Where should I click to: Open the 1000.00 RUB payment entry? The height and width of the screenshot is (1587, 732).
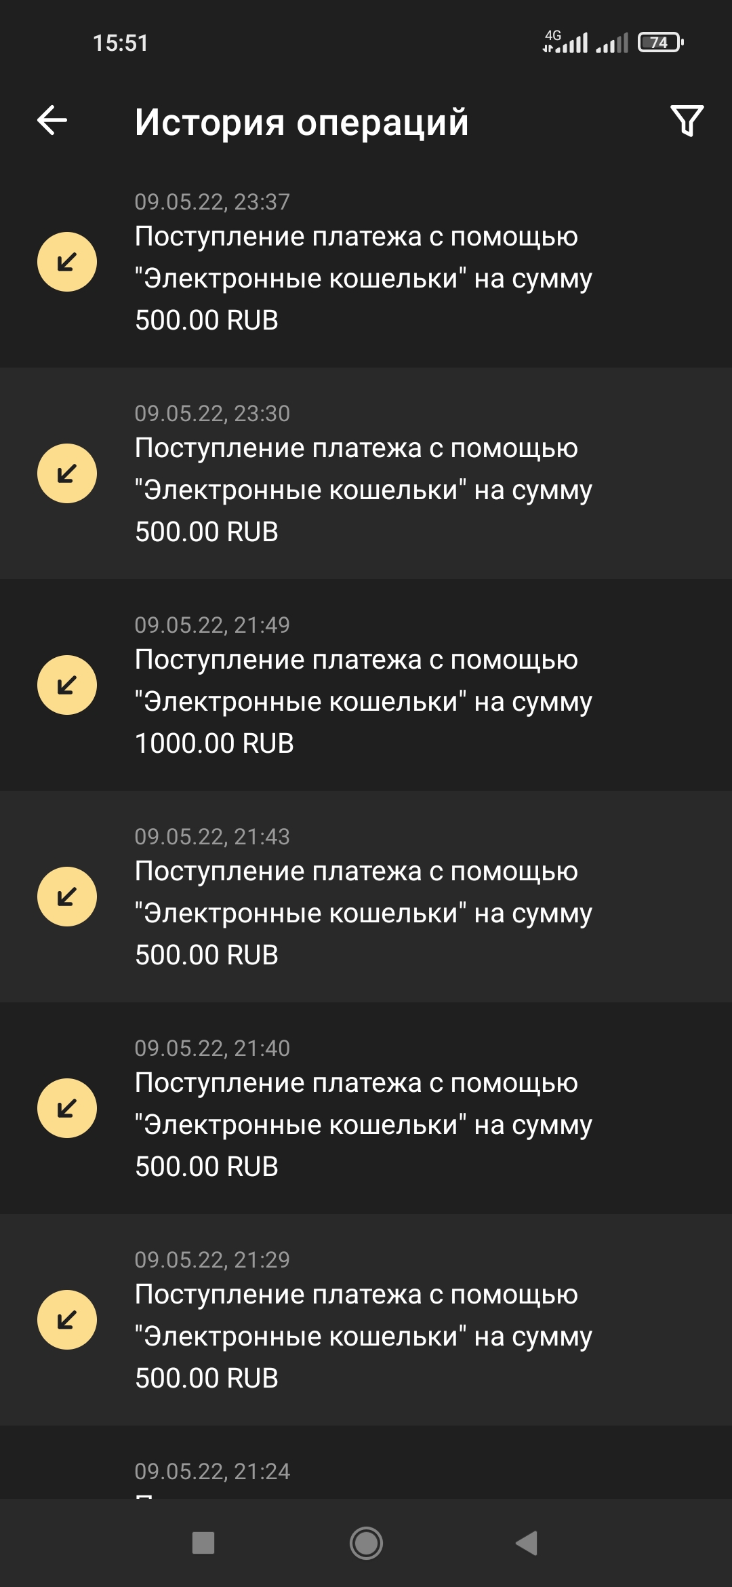click(363, 701)
